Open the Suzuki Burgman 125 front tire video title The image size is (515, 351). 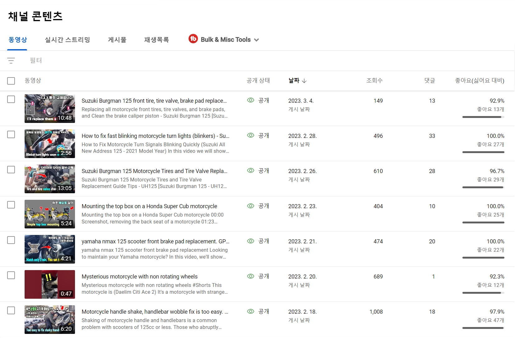(154, 101)
